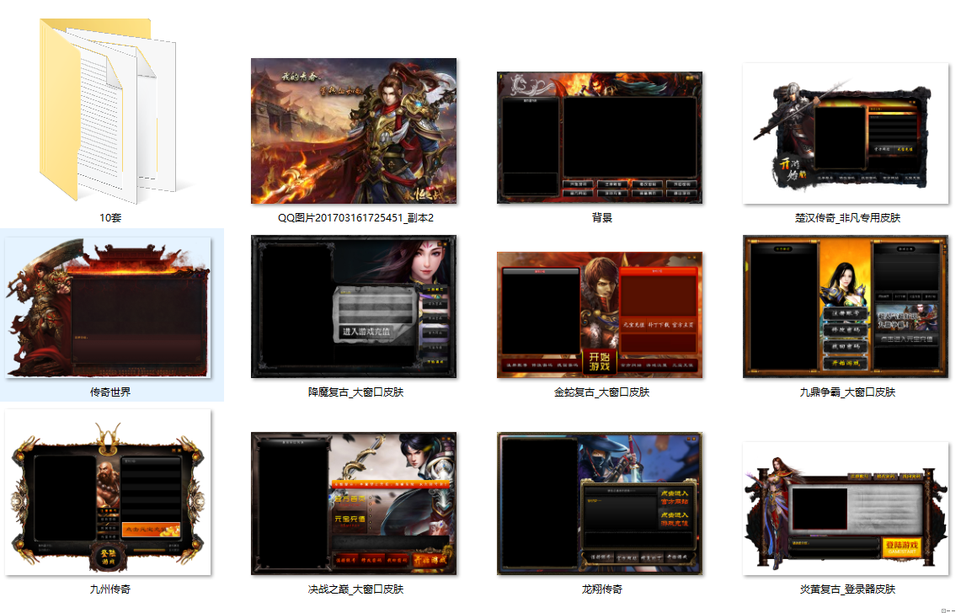961x613 pixels.
Task: Select the 降魔复古_大窗口皮肤 thumbnail
Action: 354,307
